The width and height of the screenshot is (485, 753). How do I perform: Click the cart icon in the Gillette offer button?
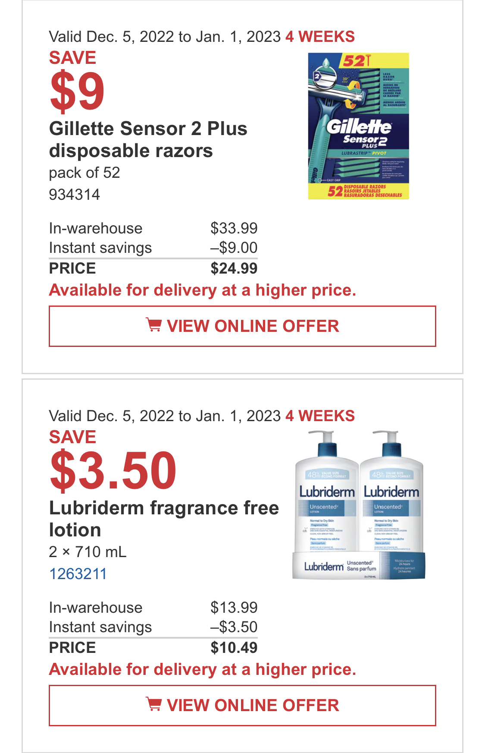153,325
